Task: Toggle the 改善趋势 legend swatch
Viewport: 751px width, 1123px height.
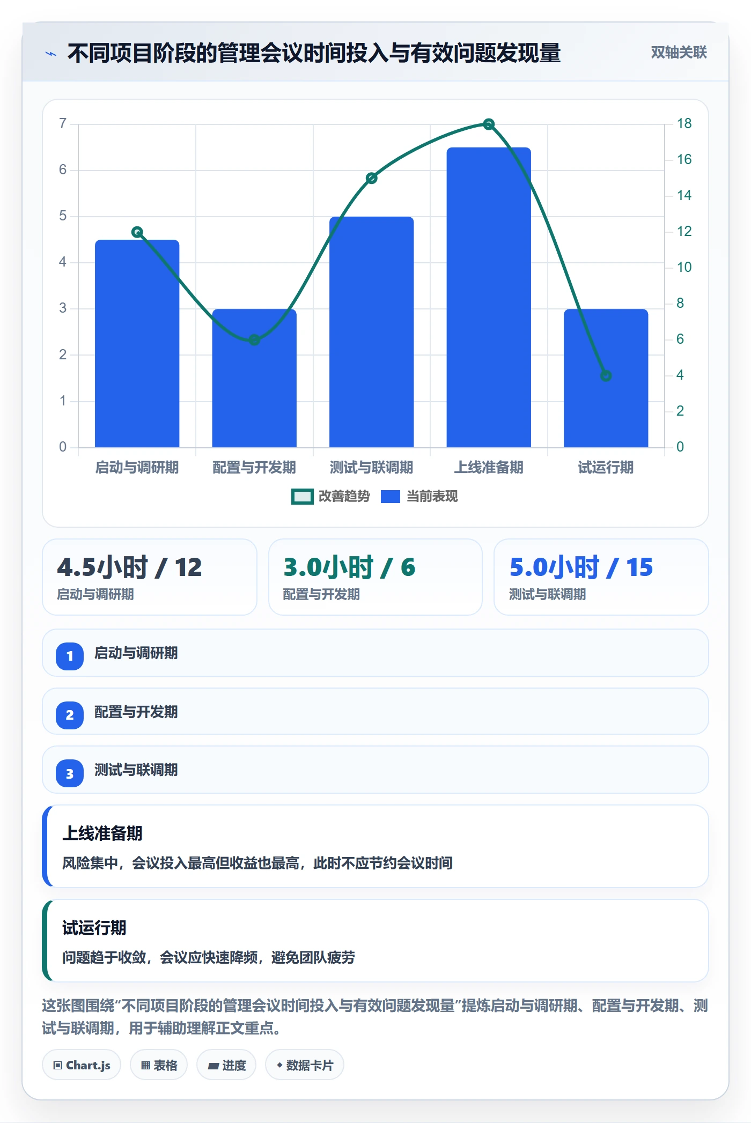Action: [302, 497]
